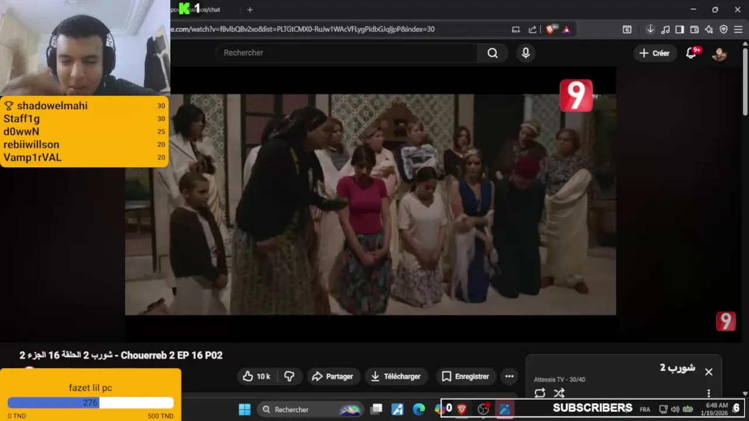Open the volume speaker tray icon
The height and width of the screenshot is (421, 749).
675,409
